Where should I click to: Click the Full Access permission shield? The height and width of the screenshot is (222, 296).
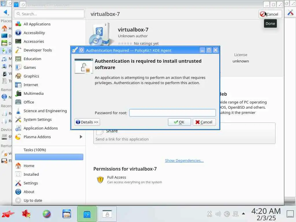tap(100, 180)
